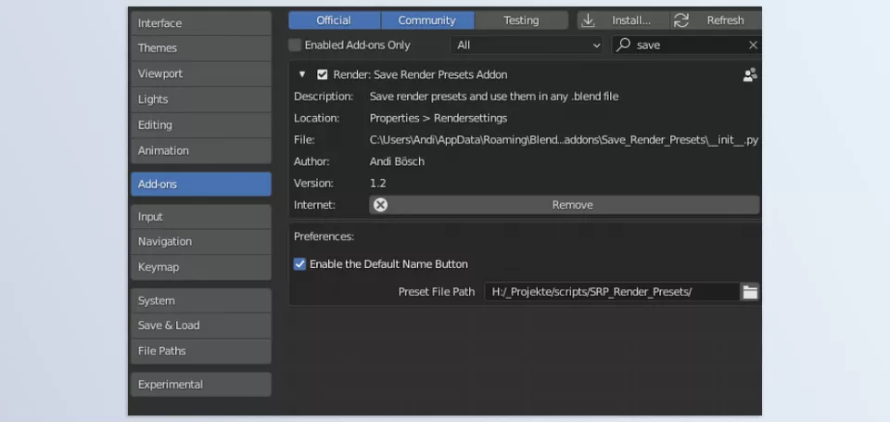Select the Add-ons preferences section

[201, 184]
